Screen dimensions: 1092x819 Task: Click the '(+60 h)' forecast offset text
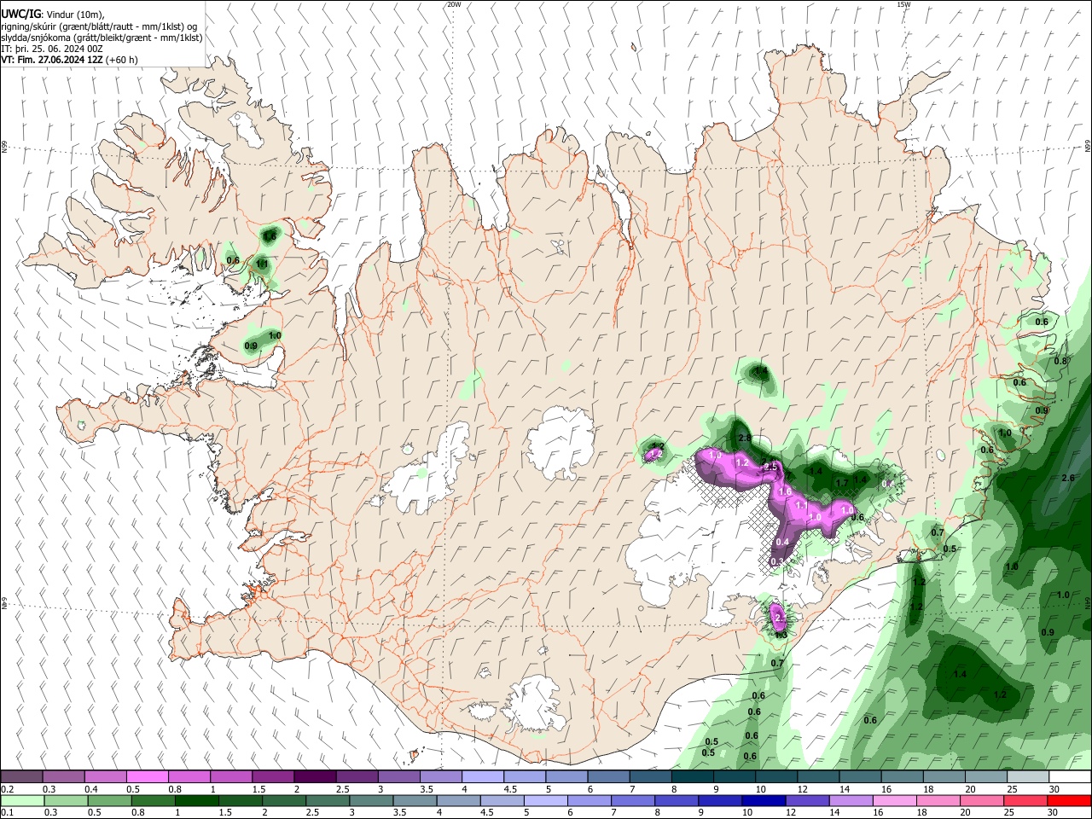[122, 60]
